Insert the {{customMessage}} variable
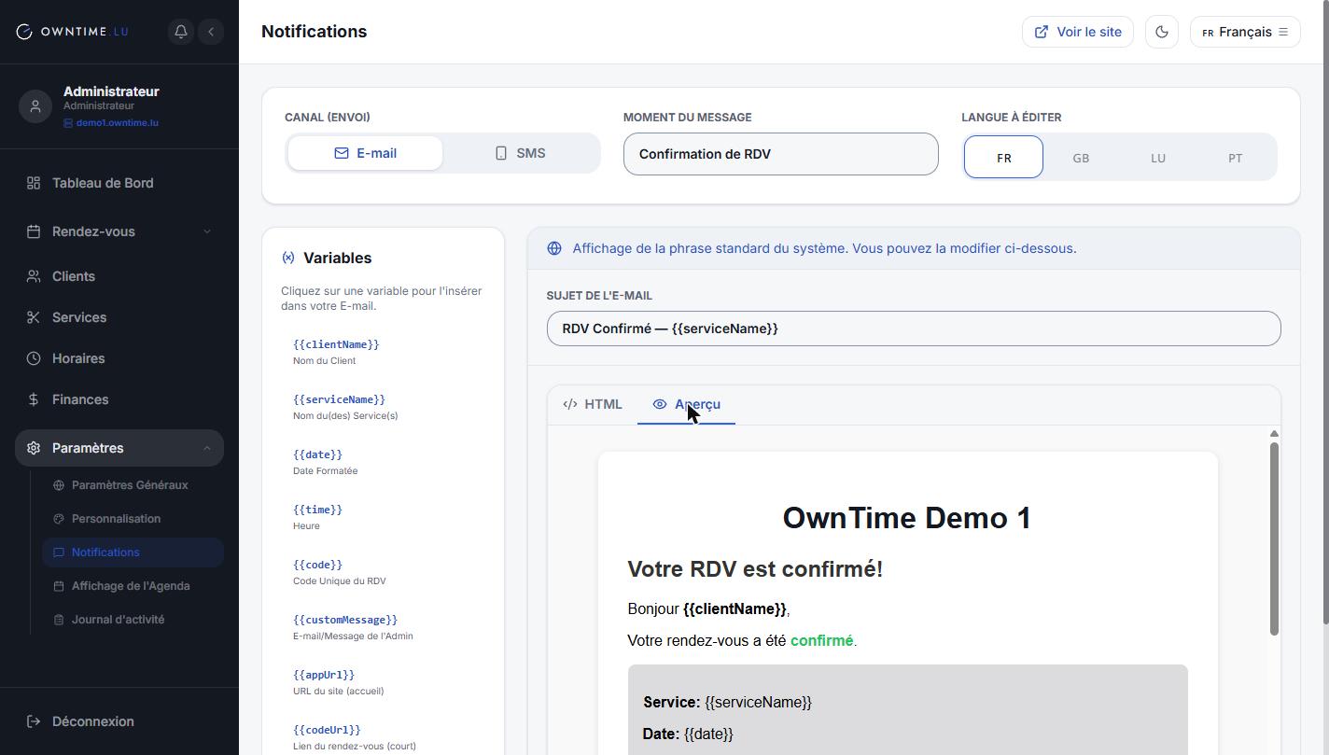1329x755 pixels. (x=383, y=627)
